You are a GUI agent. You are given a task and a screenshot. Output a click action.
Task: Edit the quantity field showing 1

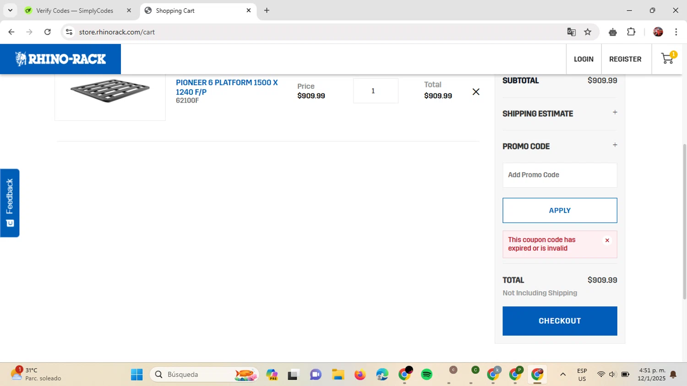tap(376, 91)
